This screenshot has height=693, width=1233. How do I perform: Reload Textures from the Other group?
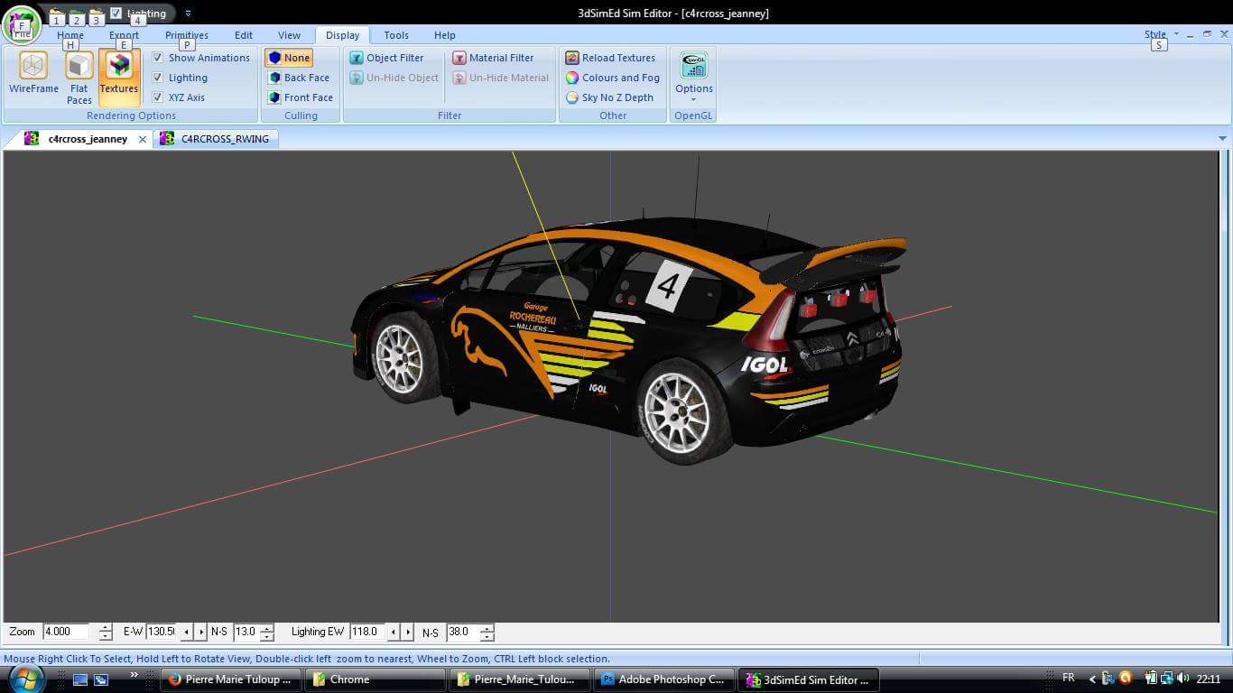click(610, 58)
